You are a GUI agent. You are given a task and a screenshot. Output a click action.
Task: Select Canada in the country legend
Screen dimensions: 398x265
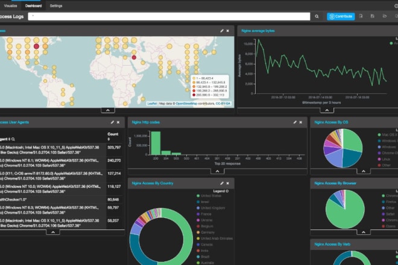pyautogui.click(x=207, y=245)
